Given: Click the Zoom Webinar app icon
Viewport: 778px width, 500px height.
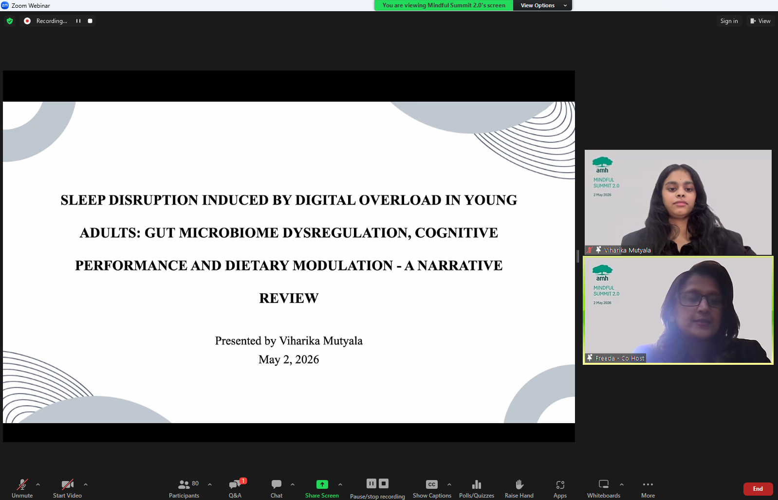Looking at the screenshot, I should click(x=5, y=5).
